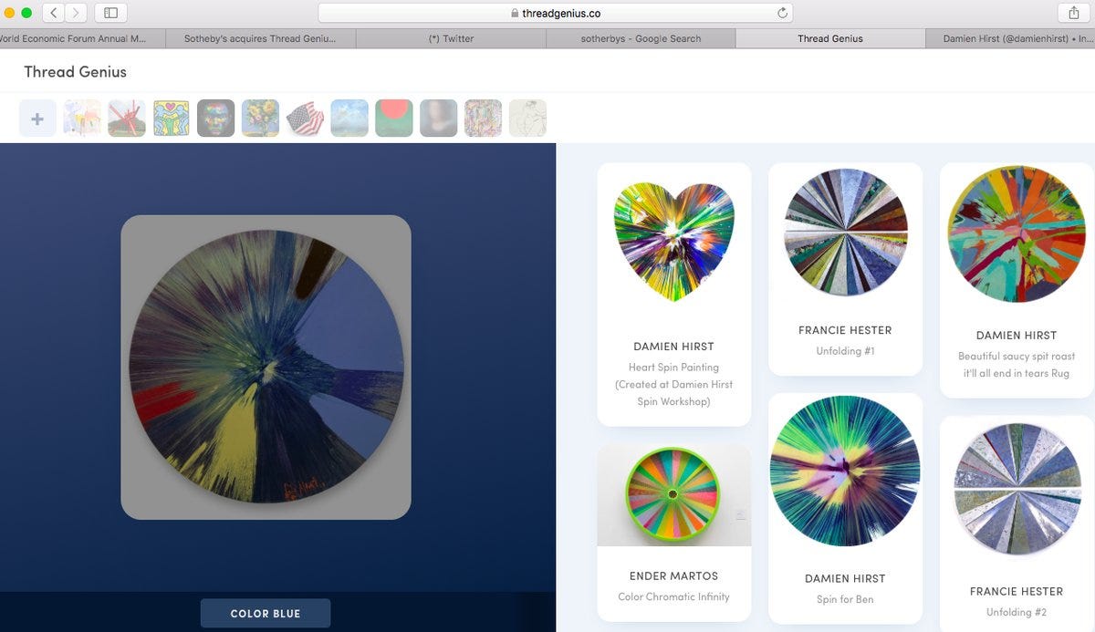Click DAMIEN HIRST above Spin for Ben
Viewport: 1095px width, 632px height.
(846, 579)
